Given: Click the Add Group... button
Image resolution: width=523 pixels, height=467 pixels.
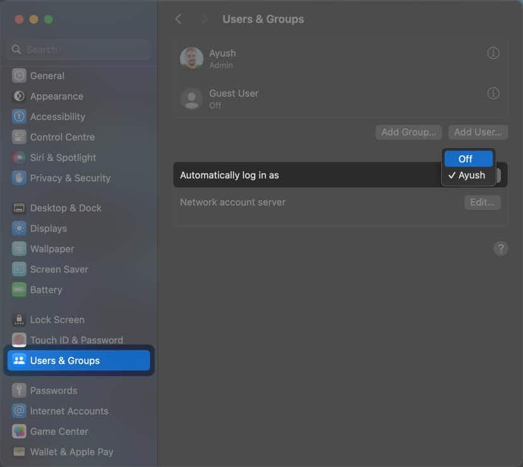Looking at the screenshot, I should [409, 132].
